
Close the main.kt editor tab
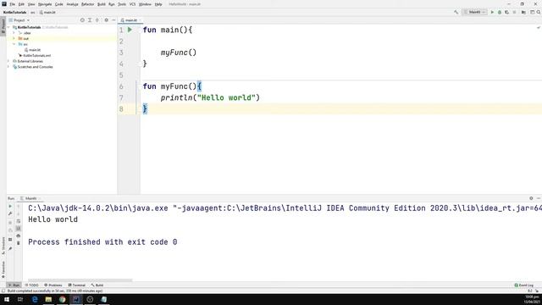[x=140, y=20]
